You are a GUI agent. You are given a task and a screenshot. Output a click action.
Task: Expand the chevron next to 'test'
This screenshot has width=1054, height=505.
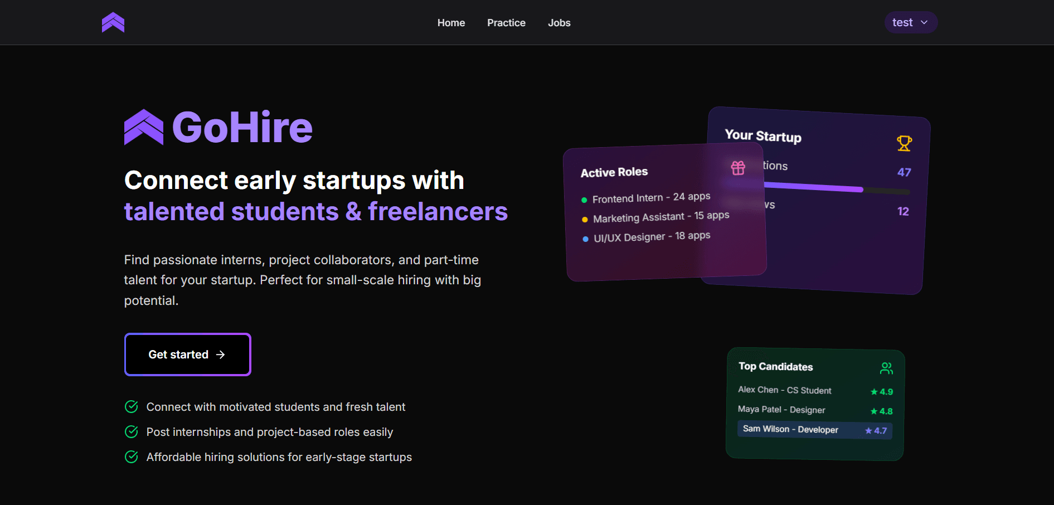pyautogui.click(x=925, y=23)
